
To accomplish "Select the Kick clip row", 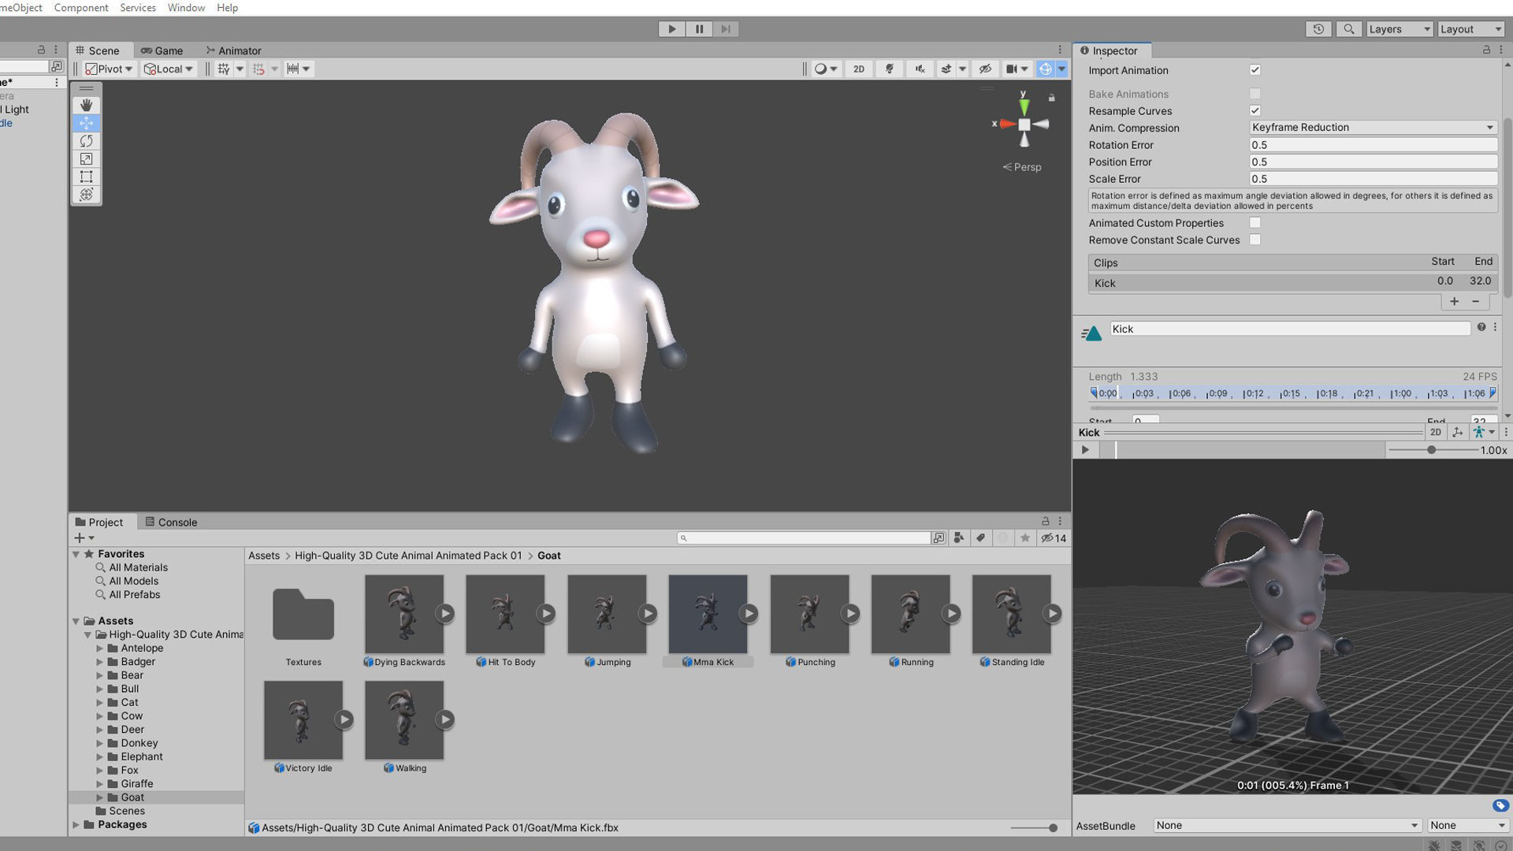I will pyautogui.click(x=1292, y=283).
